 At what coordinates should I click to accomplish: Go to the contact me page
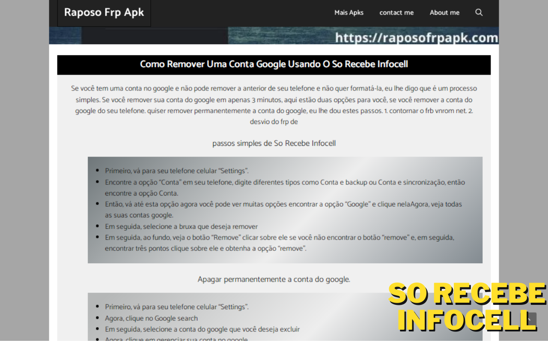coord(396,12)
